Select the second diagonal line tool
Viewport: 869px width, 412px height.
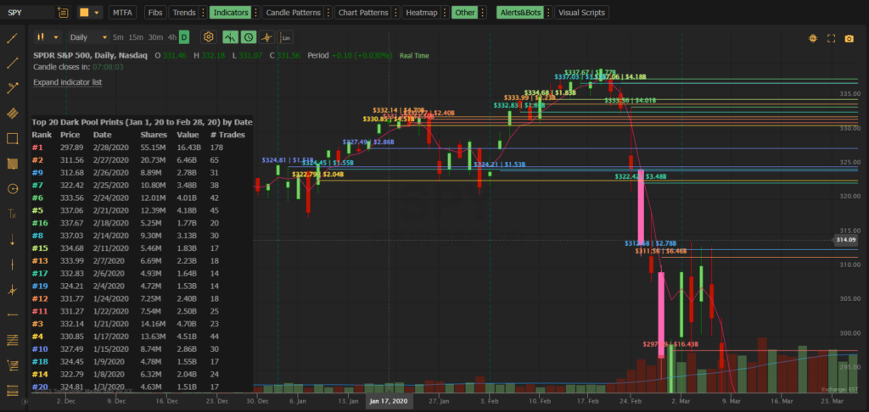tap(12, 63)
